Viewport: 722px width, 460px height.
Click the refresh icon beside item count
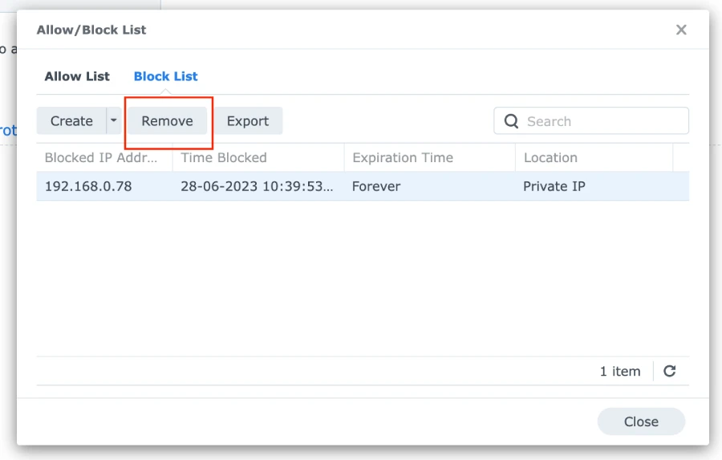click(670, 371)
